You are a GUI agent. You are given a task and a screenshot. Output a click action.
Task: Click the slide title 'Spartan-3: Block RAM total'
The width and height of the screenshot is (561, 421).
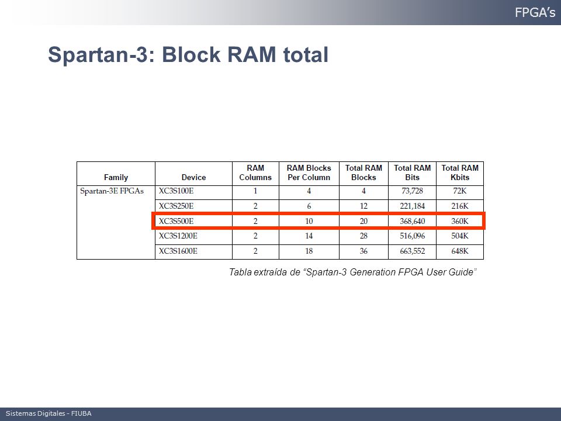point(188,55)
